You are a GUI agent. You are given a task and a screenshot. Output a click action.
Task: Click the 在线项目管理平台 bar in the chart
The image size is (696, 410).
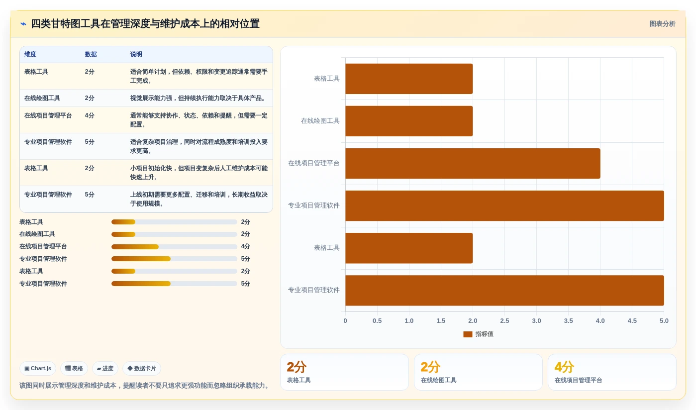473,163
